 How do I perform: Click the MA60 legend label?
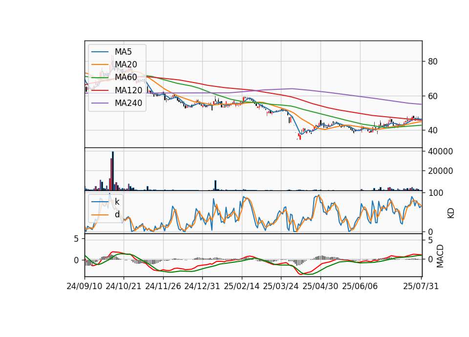pos(126,78)
